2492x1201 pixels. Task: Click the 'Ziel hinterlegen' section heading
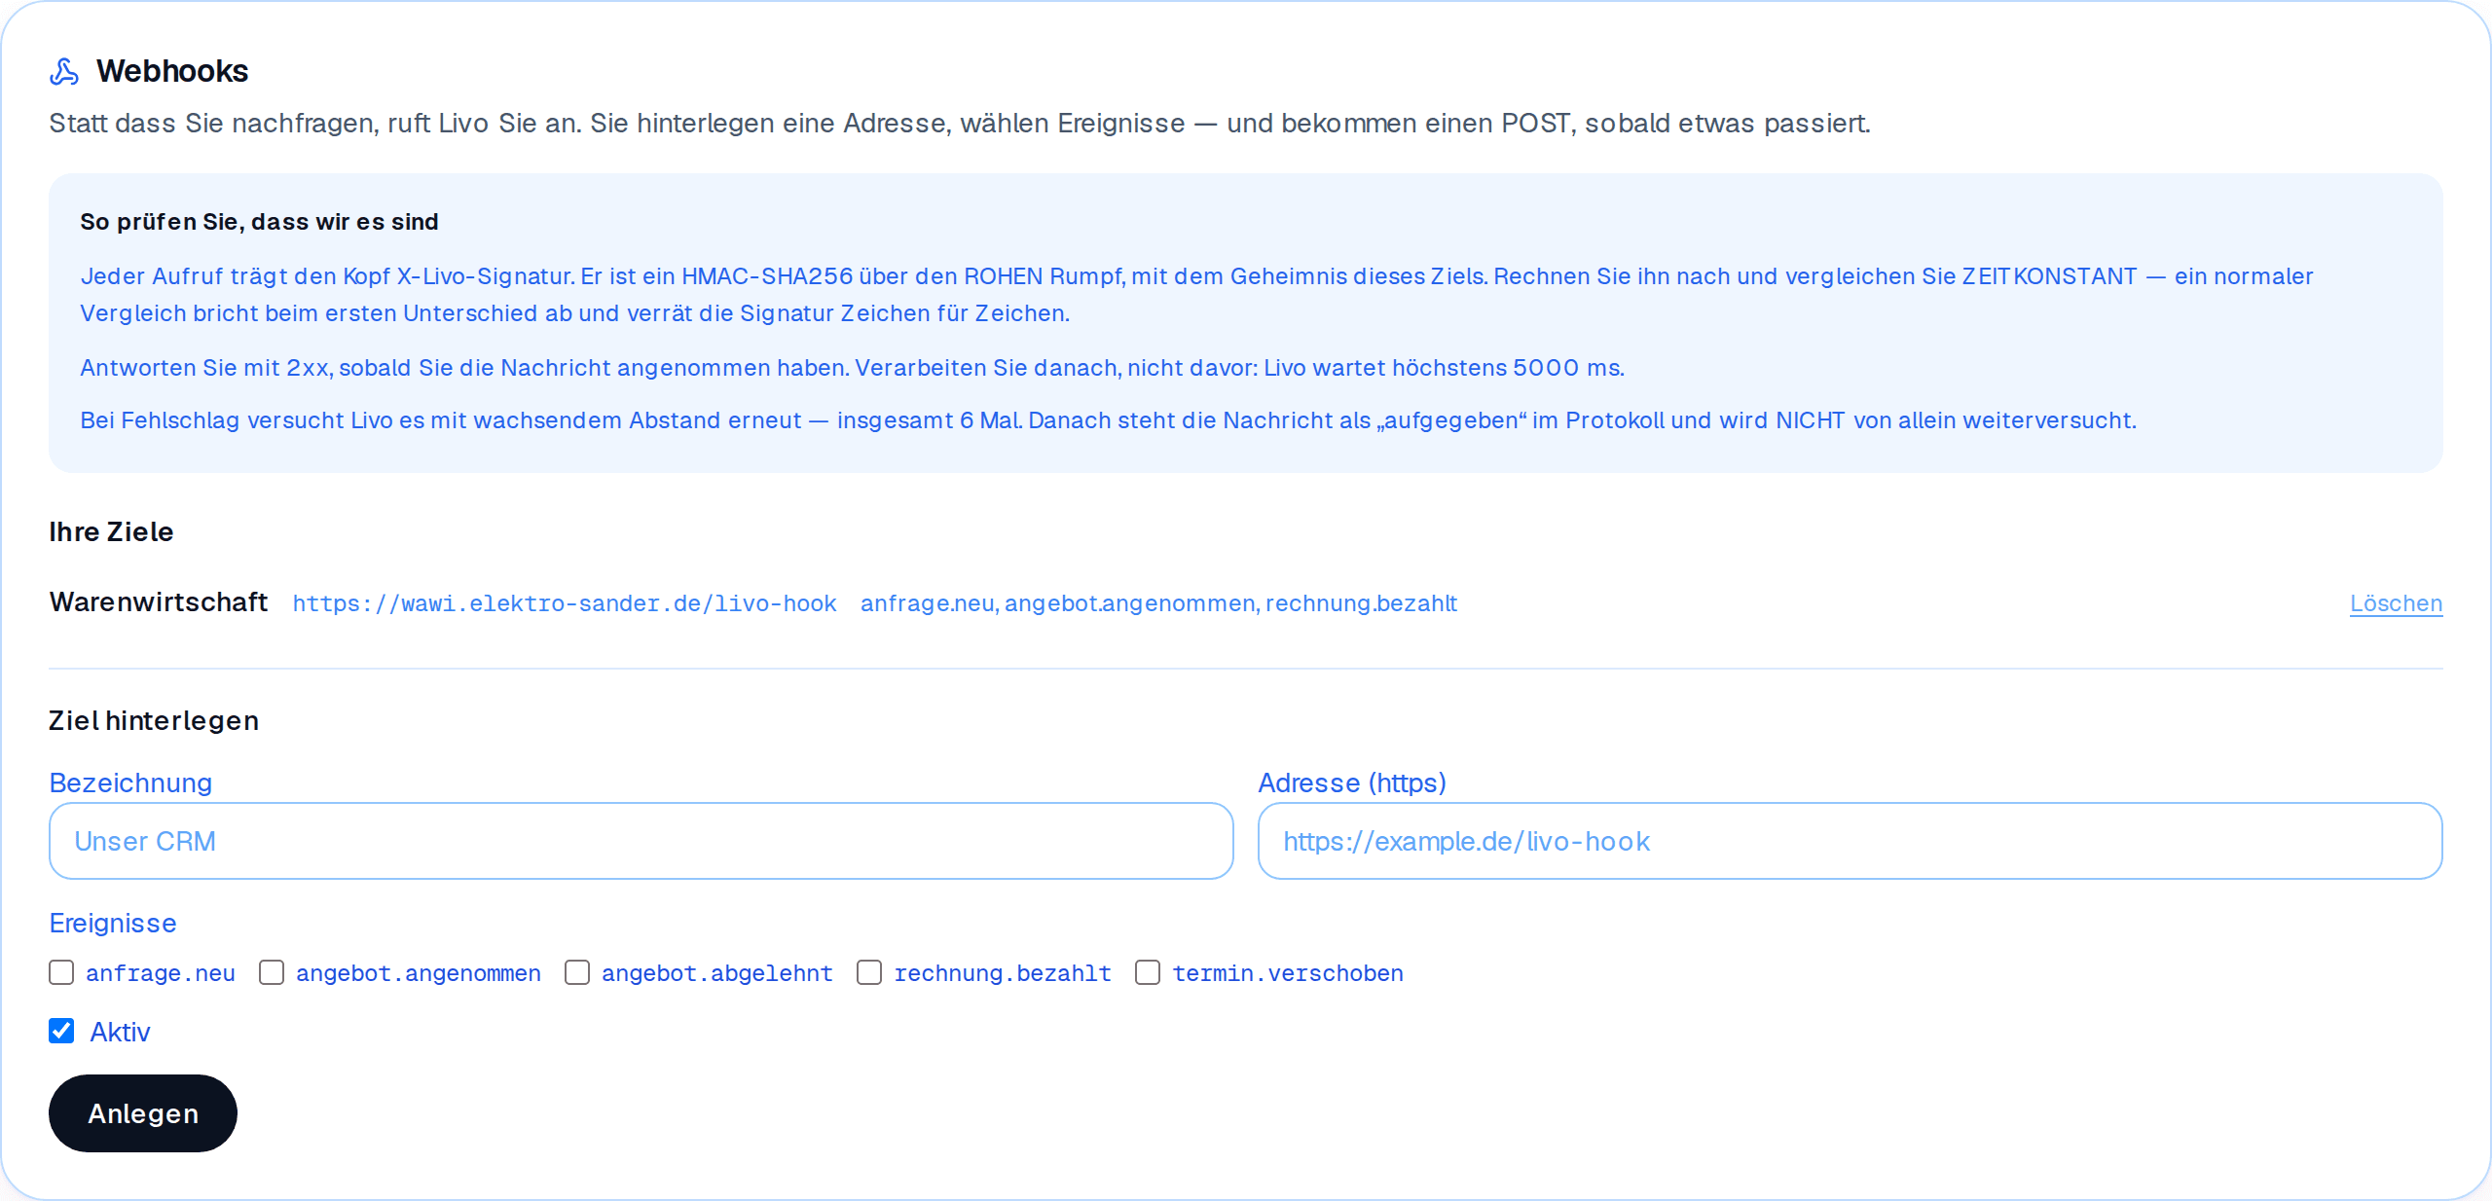pos(154,721)
